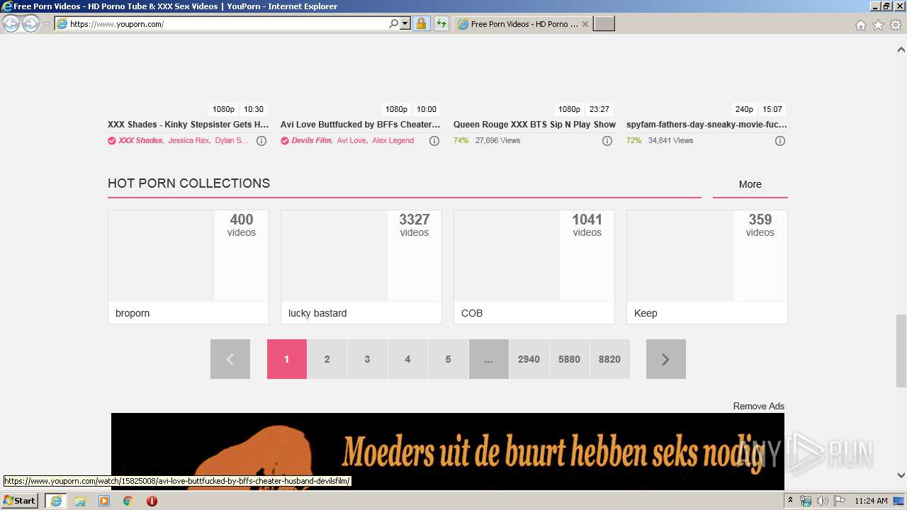
Task: Open the Tools gear menu
Action: [896, 25]
